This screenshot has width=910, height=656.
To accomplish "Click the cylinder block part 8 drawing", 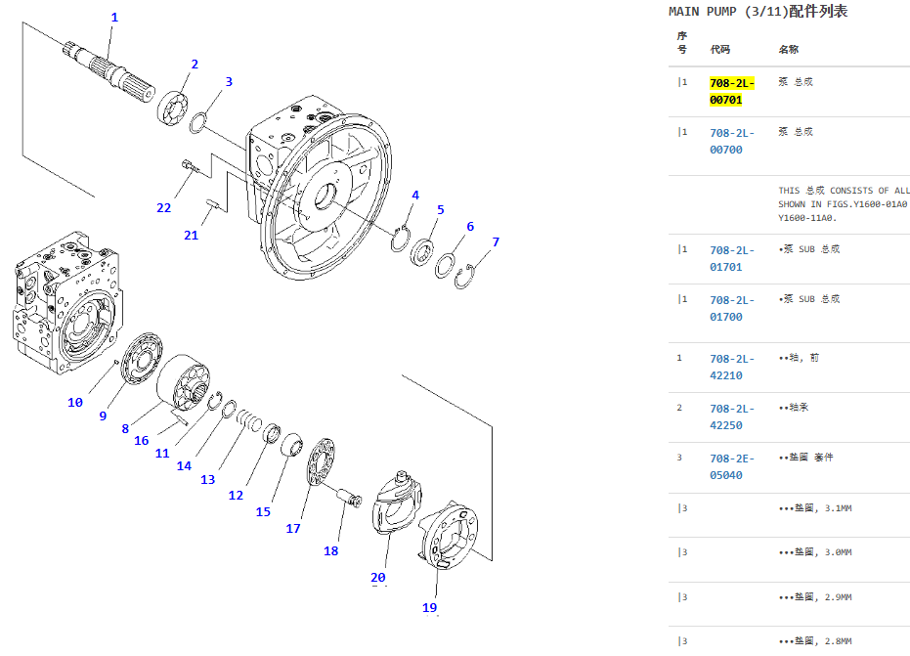I will pyautogui.click(x=183, y=382).
